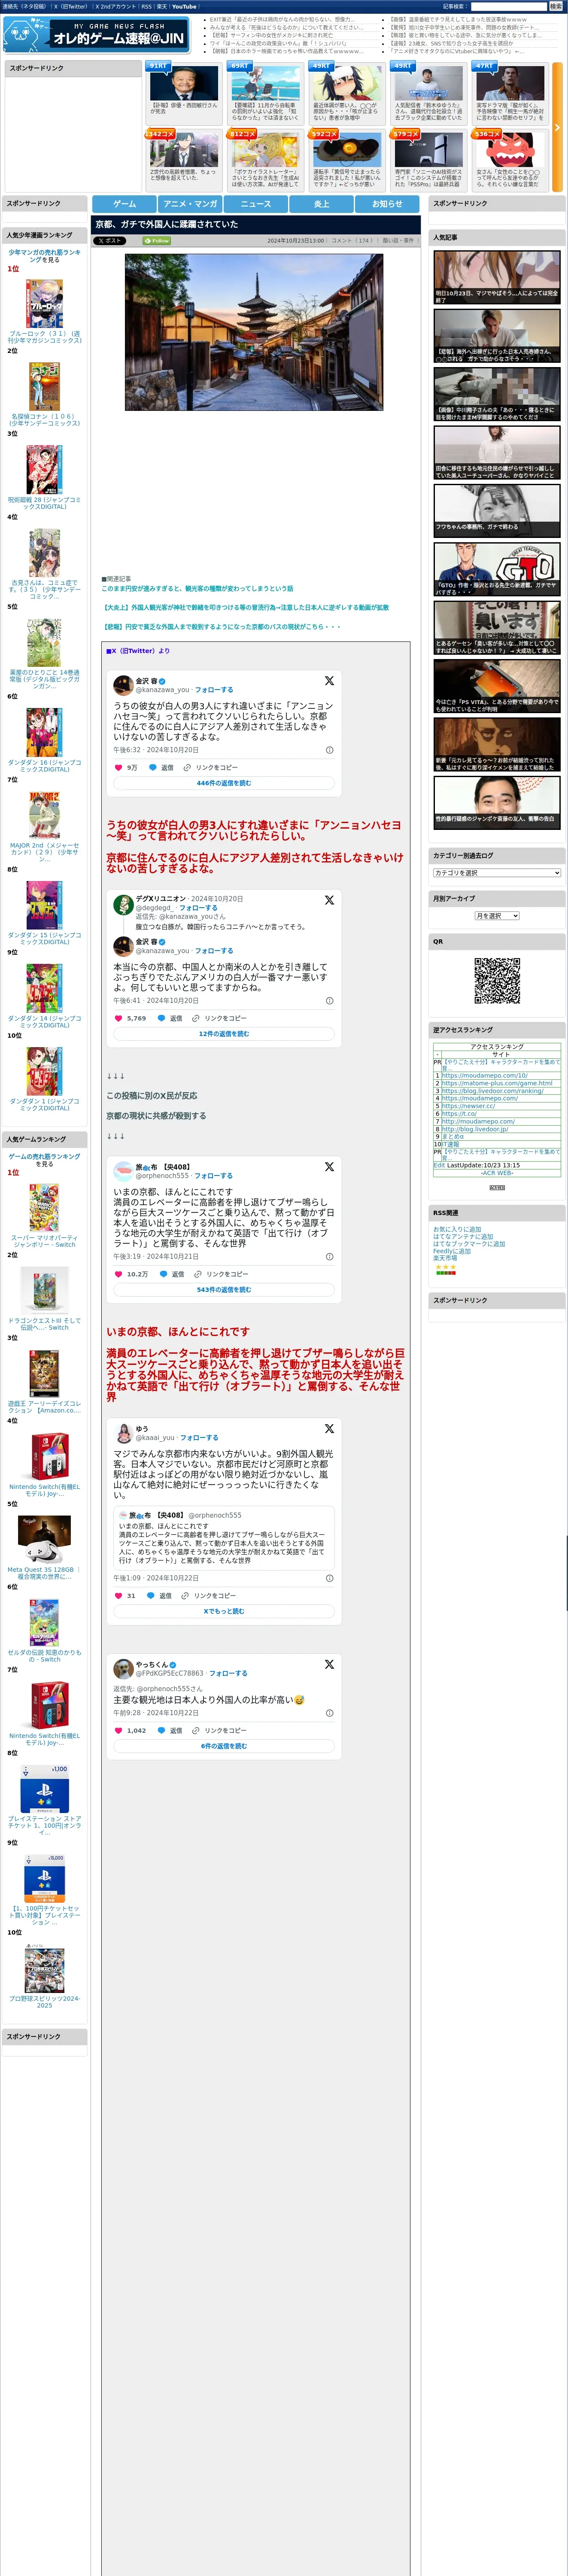This screenshot has width=568, height=2576.
Task: Click デグXリユニオン's profile avatar
Action: point(123,904)
